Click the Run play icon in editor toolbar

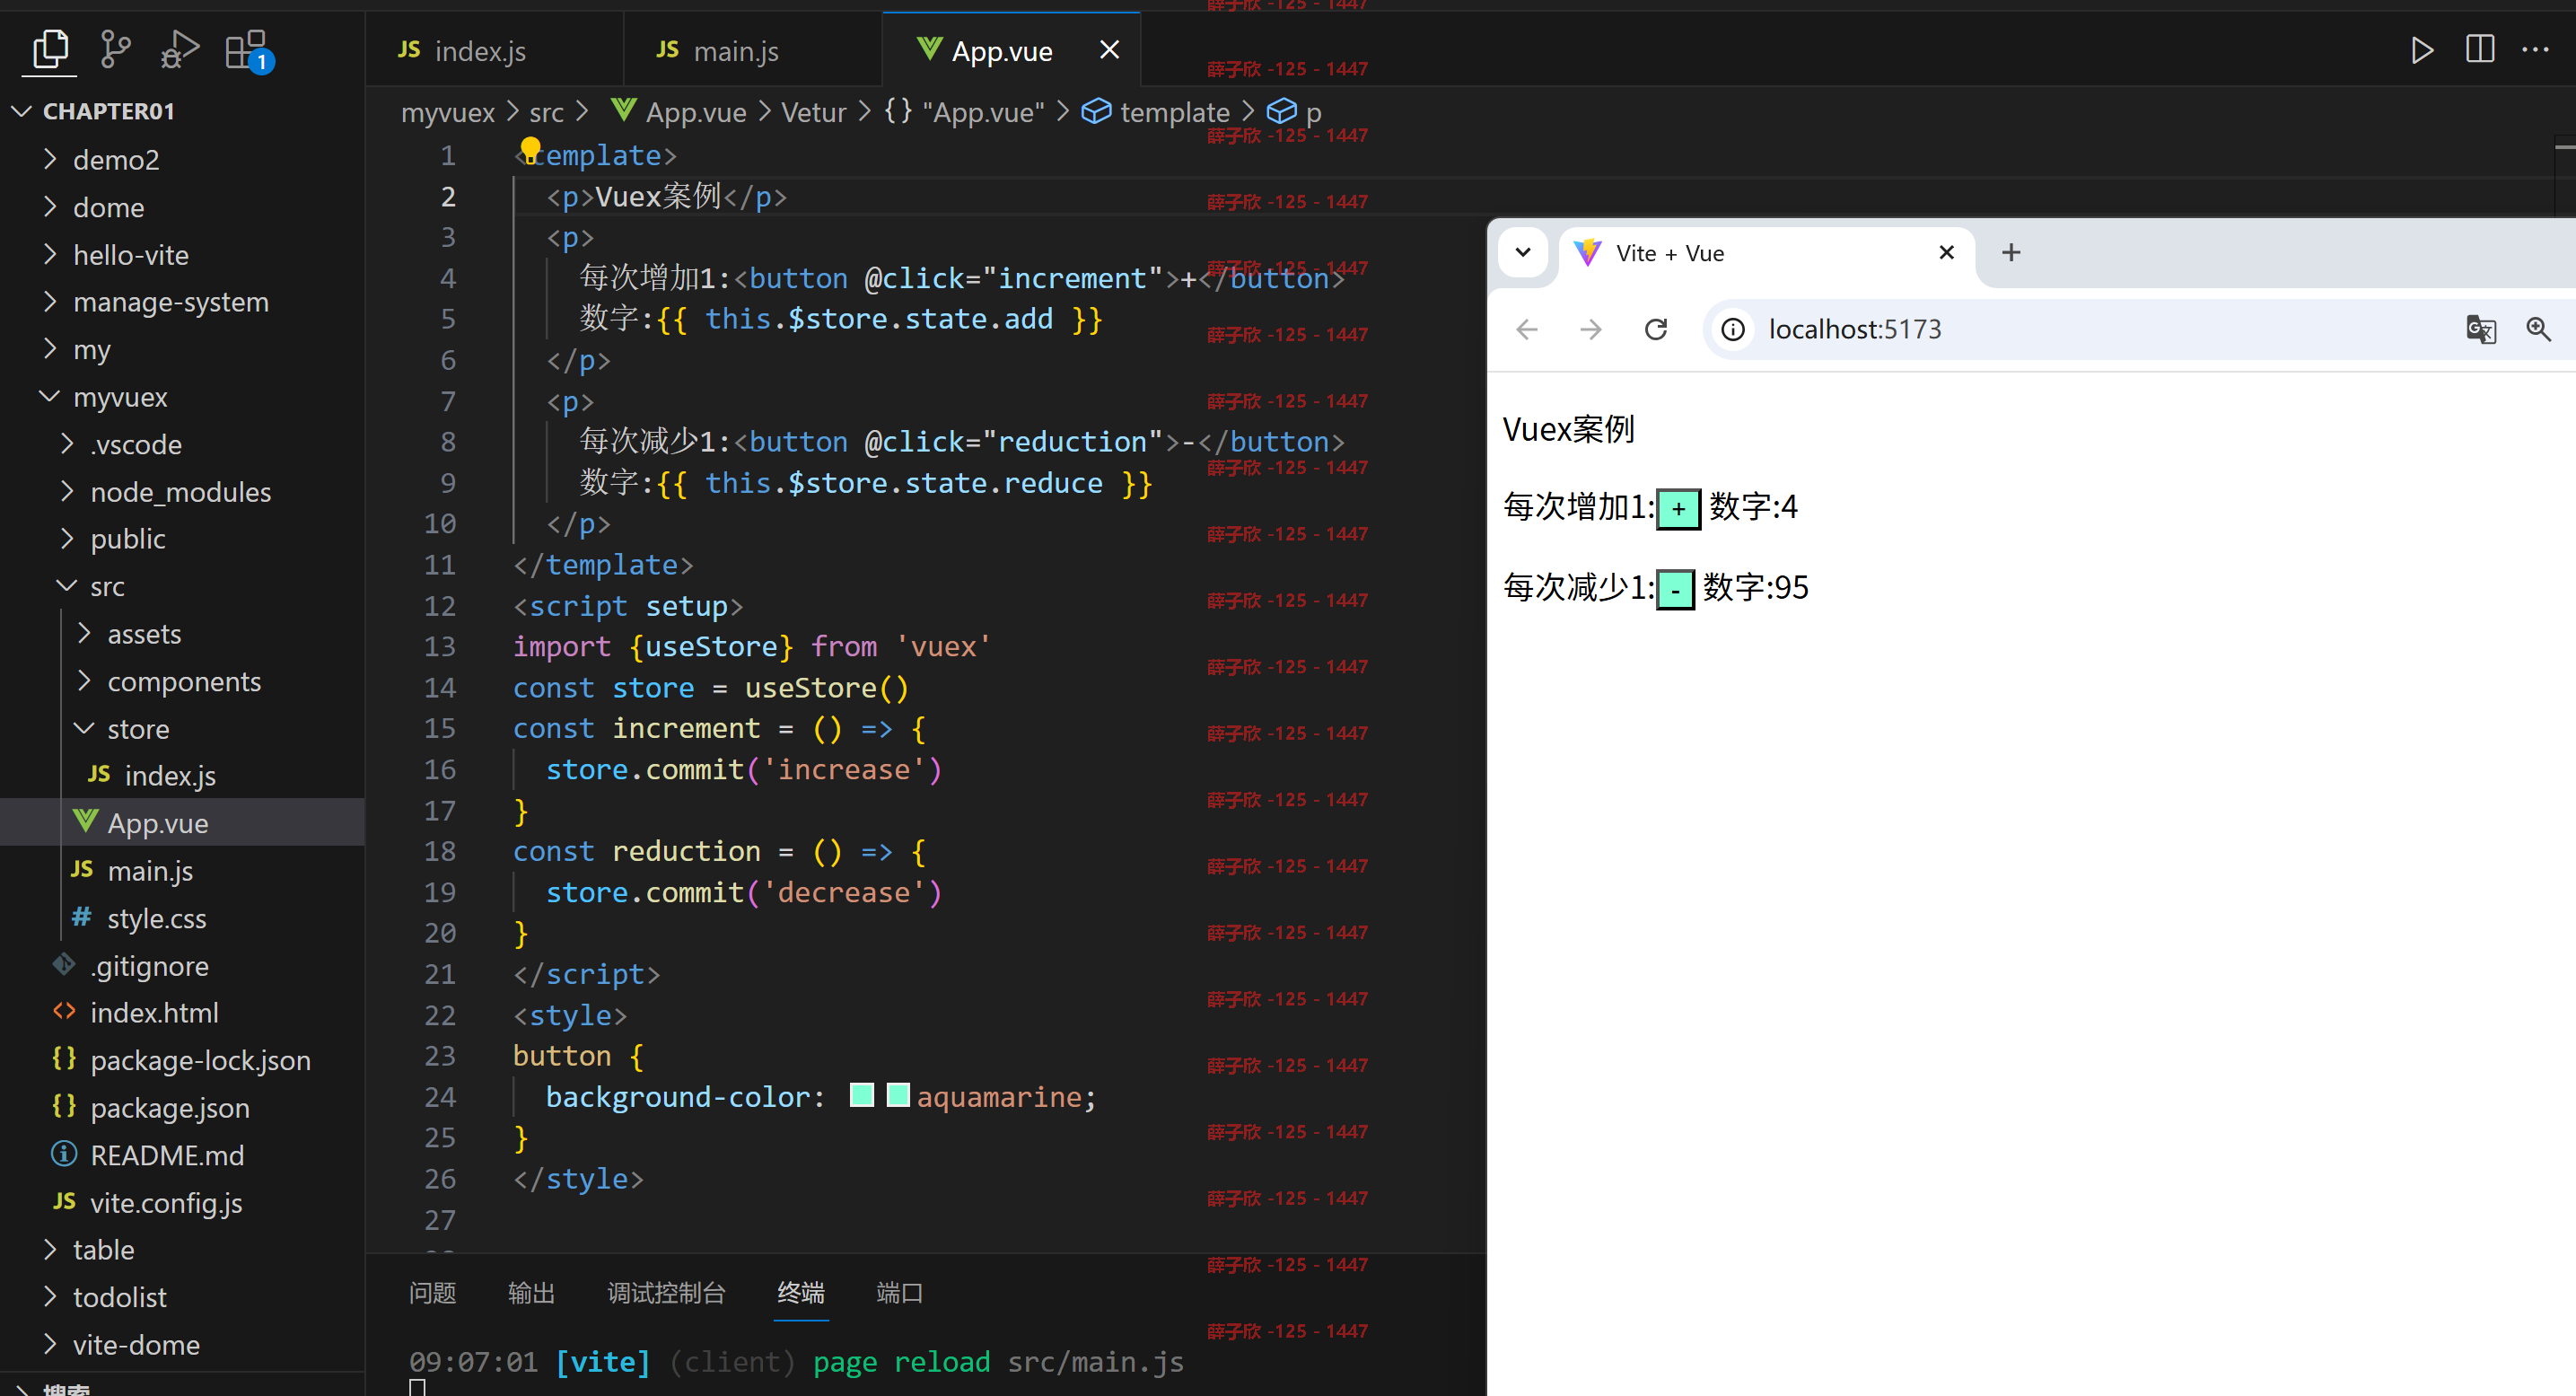2421,49
